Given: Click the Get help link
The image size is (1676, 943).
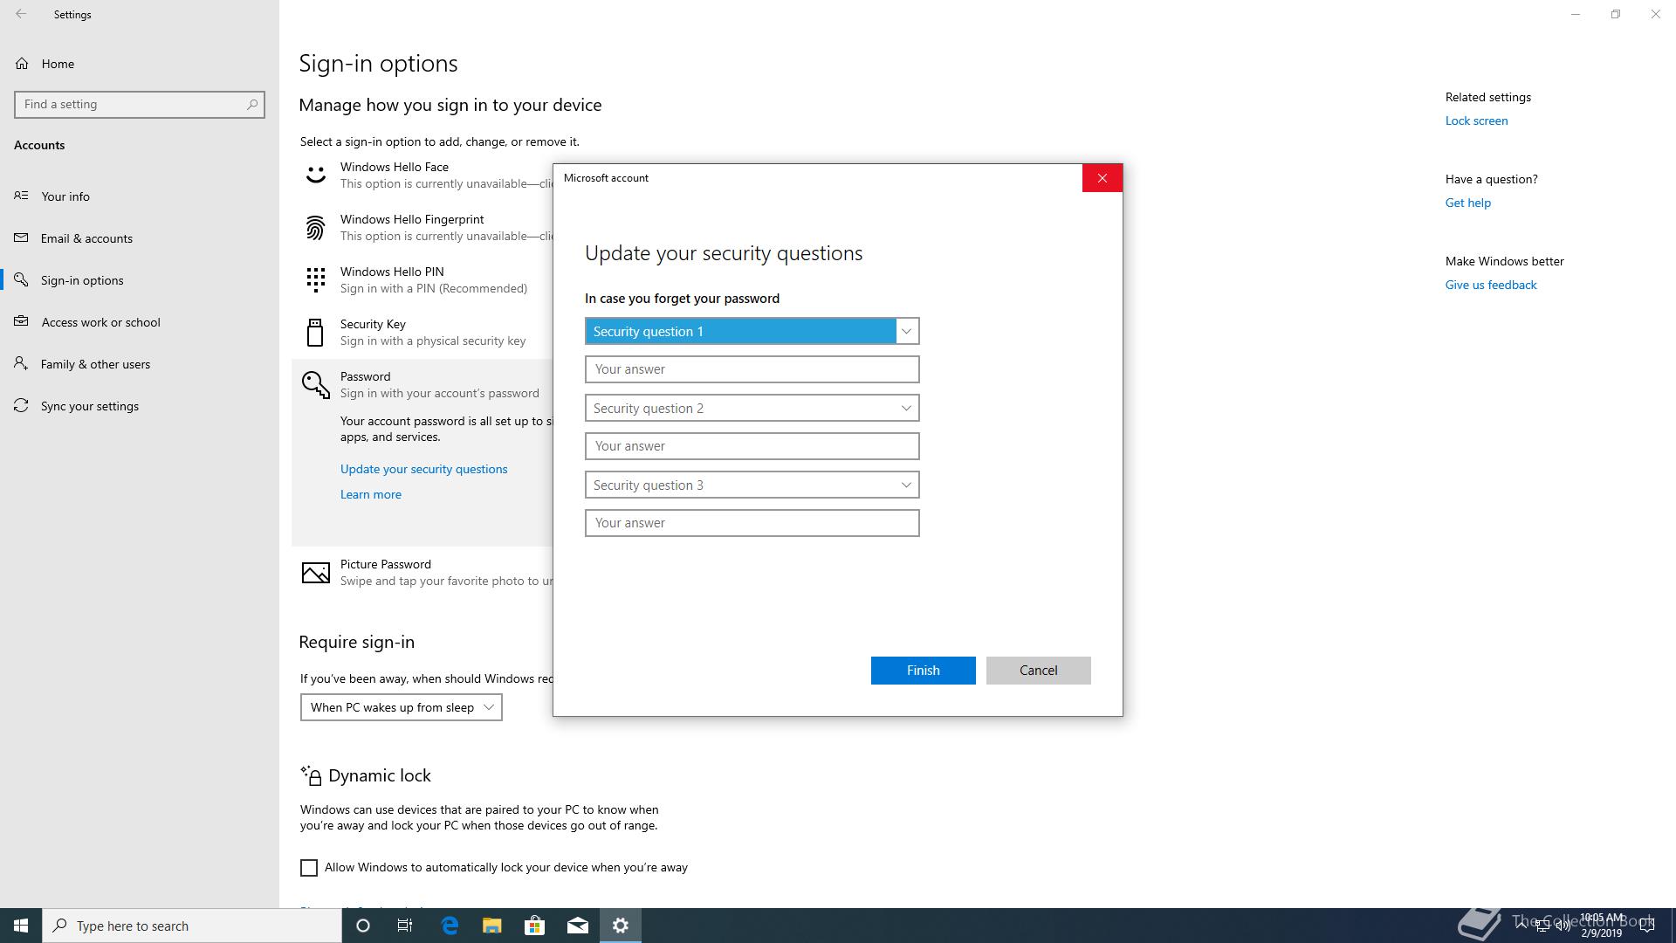Looking at the screenshot, I should (1467, 203).
